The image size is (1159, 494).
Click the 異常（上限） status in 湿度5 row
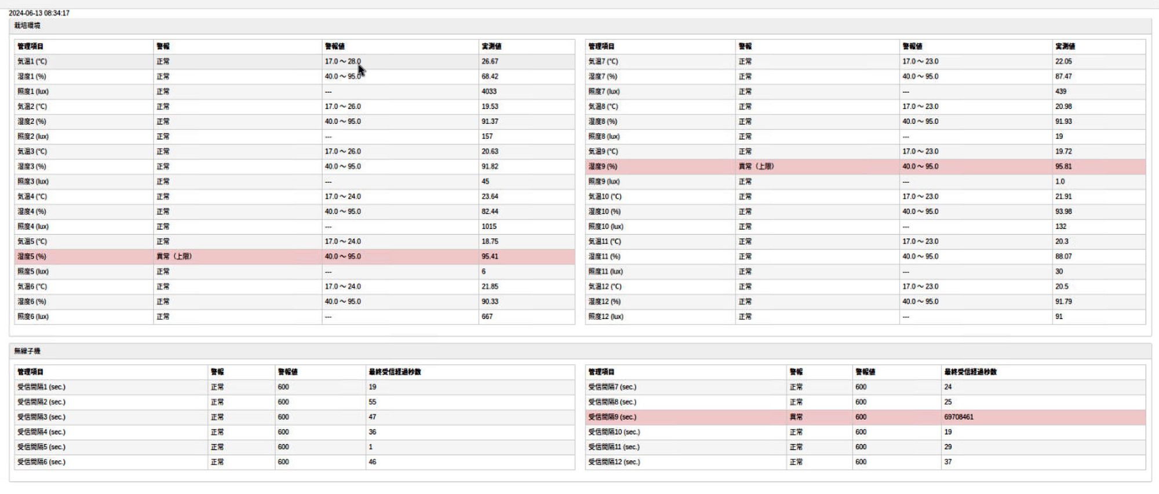click(174, 257)
